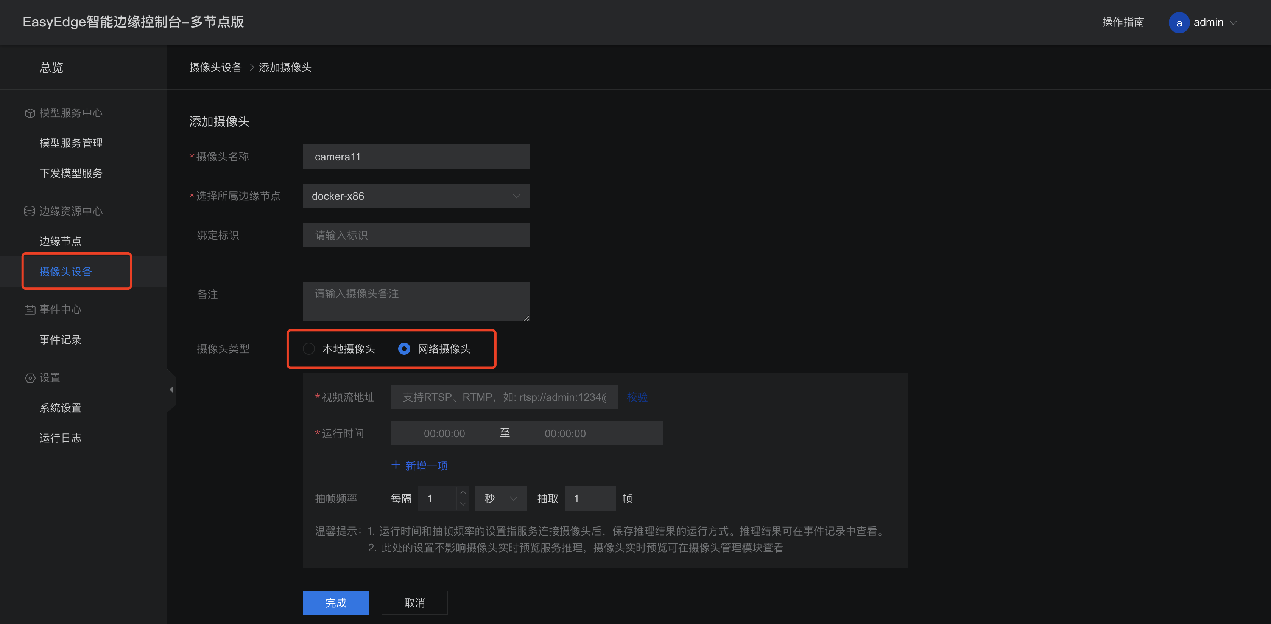Viewport: 1271px width, 624px height.
Task: Click the plus icon beside 新增一项
Action: 396,465
